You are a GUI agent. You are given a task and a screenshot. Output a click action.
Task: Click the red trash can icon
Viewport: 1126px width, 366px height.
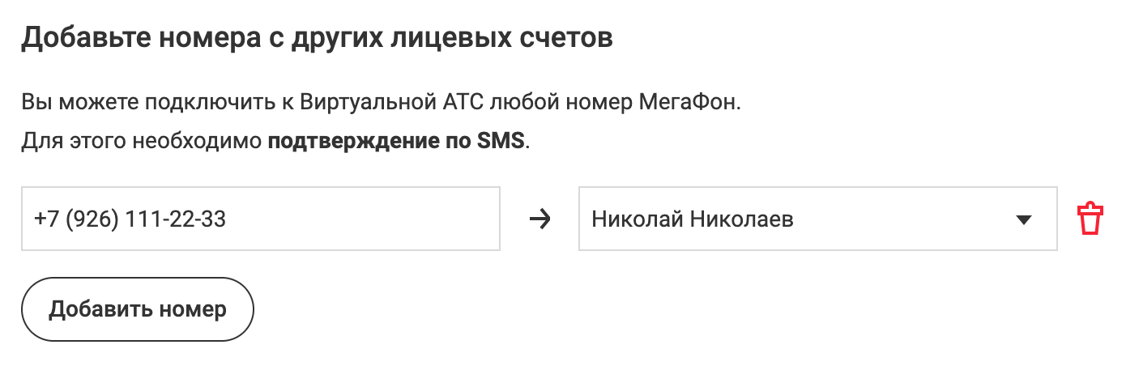click(x=1089, y=219)
